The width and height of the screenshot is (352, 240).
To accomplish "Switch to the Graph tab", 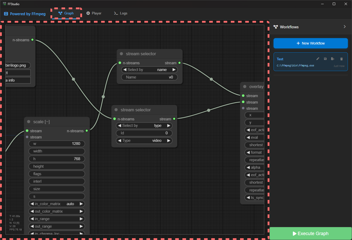I will pos(66,13).
